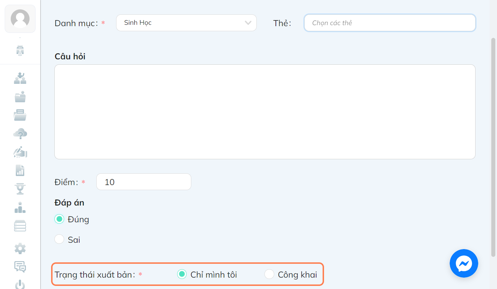Open the chat messages sidebar icon
The image size is (497, 289).
pyautogui.click(x=20, y=267)
